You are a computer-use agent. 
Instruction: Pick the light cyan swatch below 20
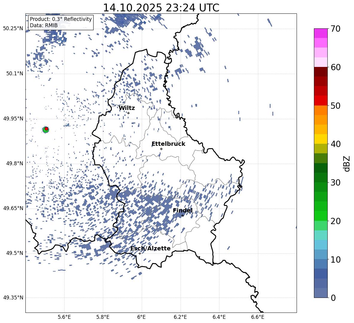pyautogui.click(x=321, y=235)
